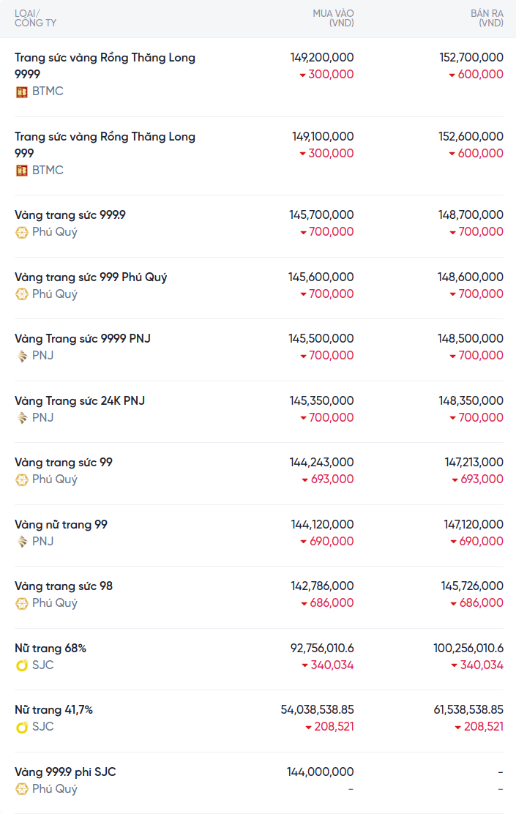Open Vàng trang sức 999 Phú Quý entry
Viewport: 516px width, 814px height.
tap(91, 277)
